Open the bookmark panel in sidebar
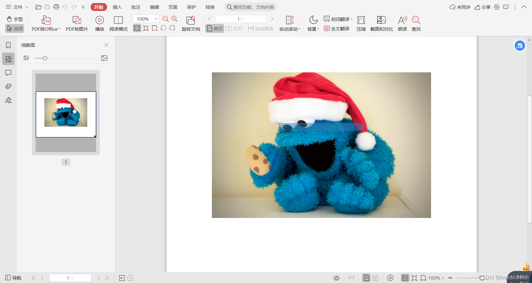Image resolution: width=532 pixels, height=283 pixels. (8, 45)
